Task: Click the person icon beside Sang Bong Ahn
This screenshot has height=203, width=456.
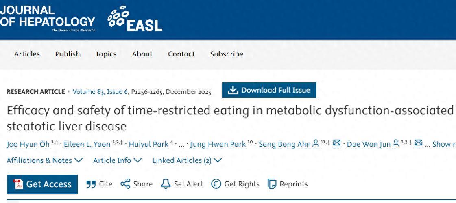Action: point(316,144)
